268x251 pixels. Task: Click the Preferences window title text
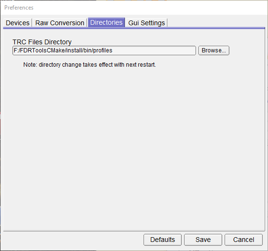(19, 8)
